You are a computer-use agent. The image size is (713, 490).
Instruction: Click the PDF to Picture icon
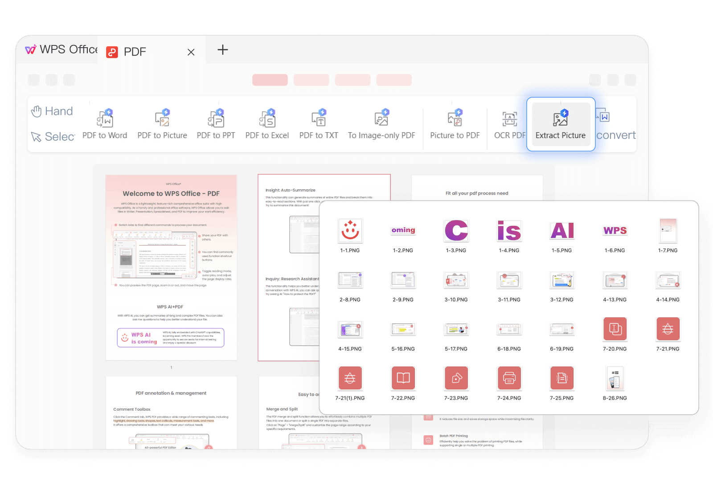pos(162,118)
